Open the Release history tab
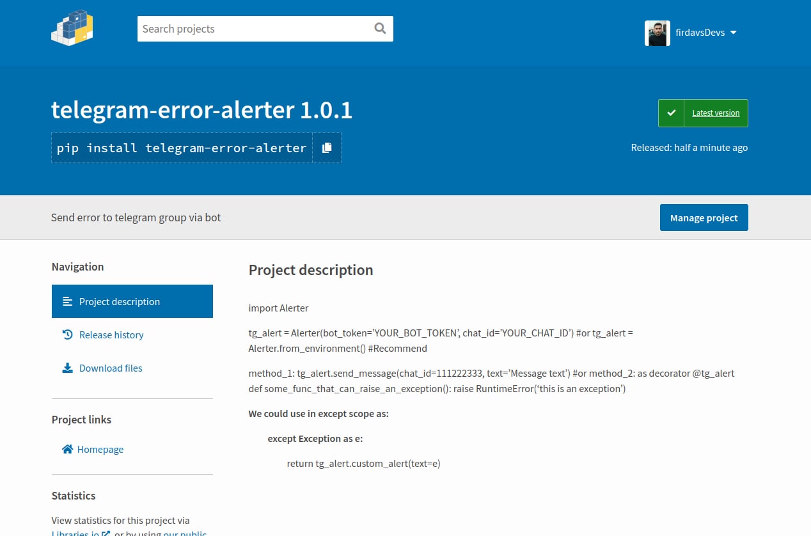 pyautogui.click(x=132, y=335)
